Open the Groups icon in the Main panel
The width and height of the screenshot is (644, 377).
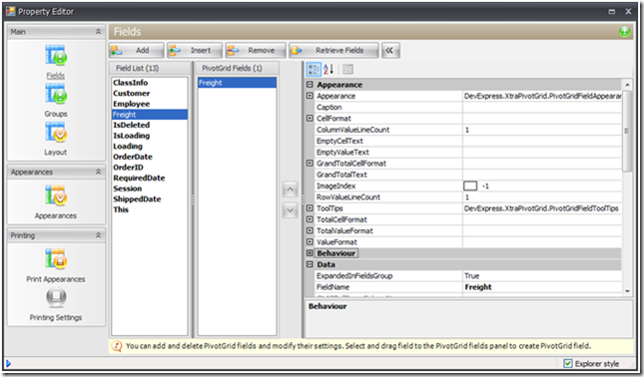pyautogui.click(x=56, y=94)
